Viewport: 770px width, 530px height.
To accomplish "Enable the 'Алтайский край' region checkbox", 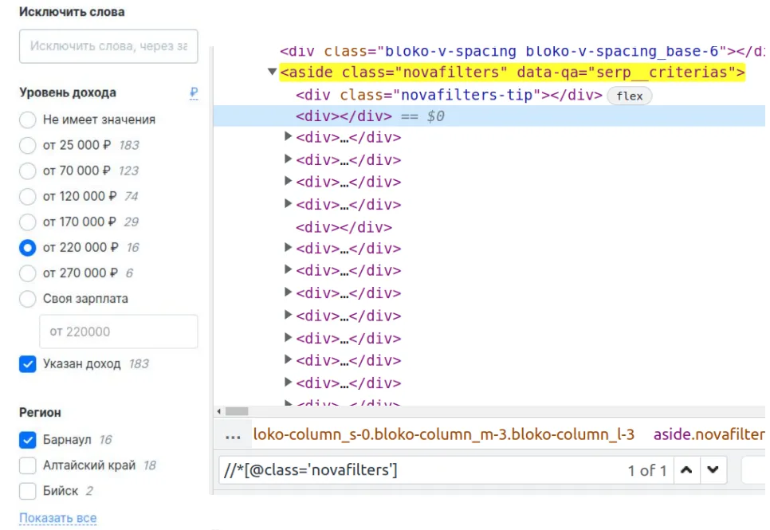I will pyautogui.click(x=27, y=465).
